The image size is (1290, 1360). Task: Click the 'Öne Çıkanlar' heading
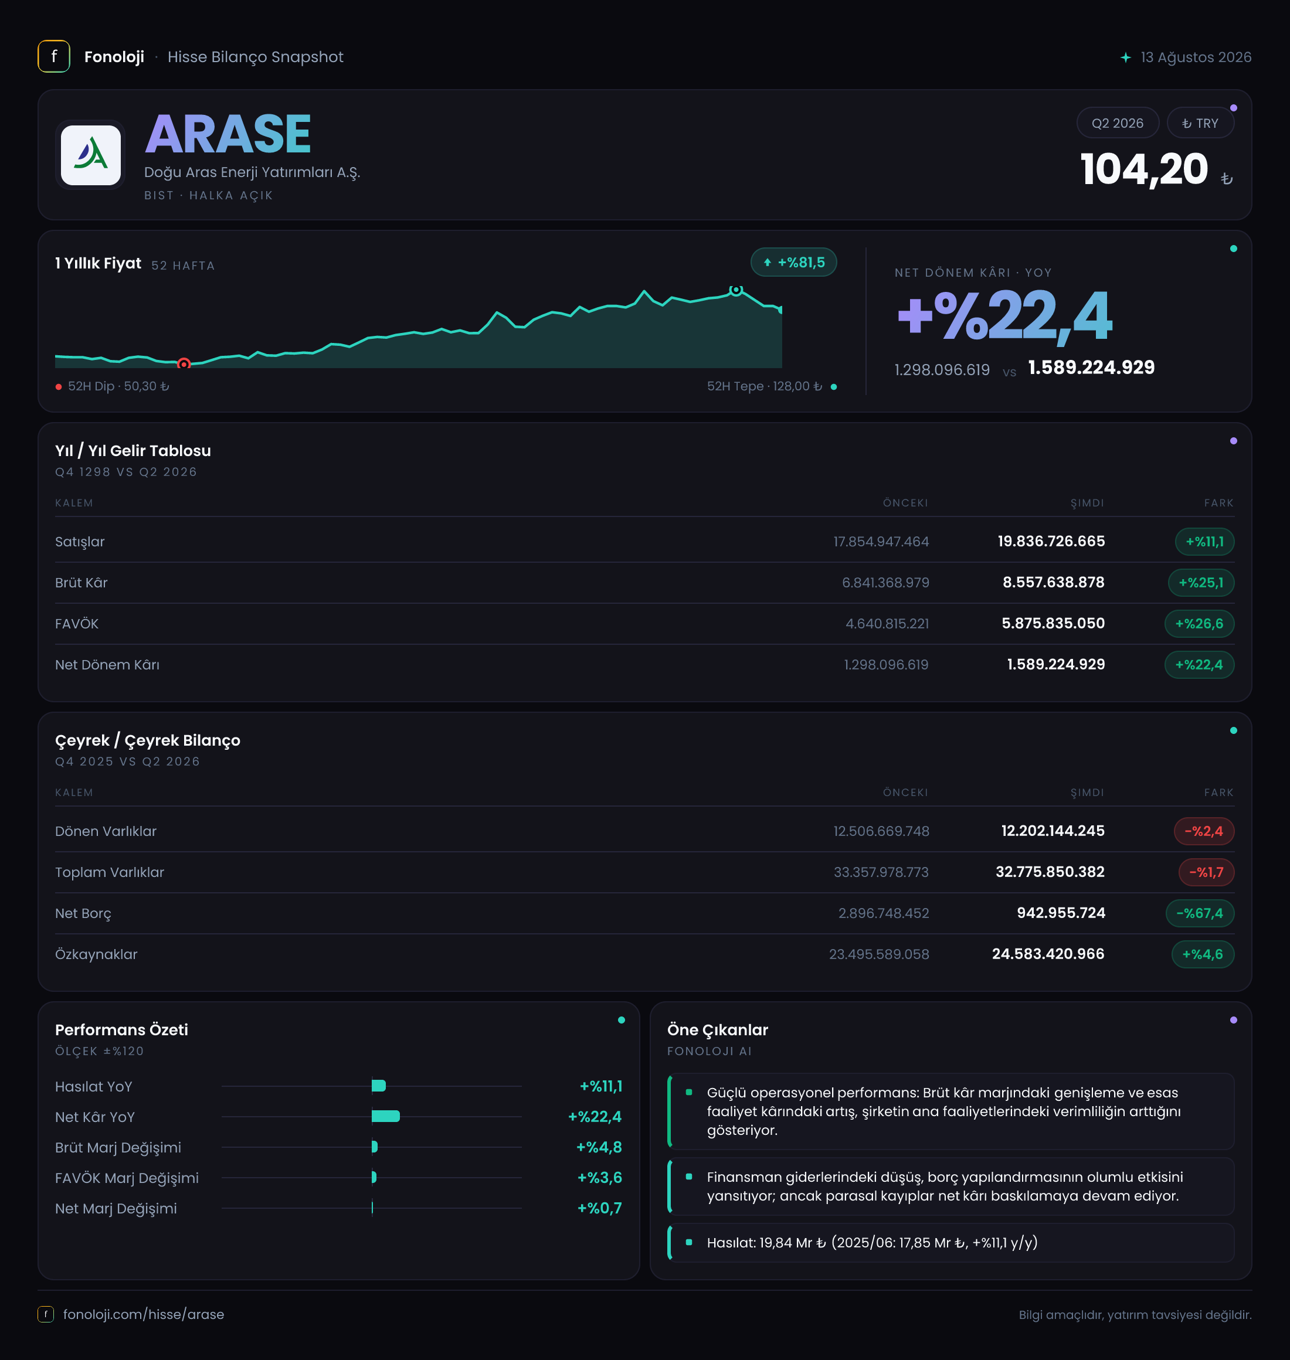coord(717,1029)
